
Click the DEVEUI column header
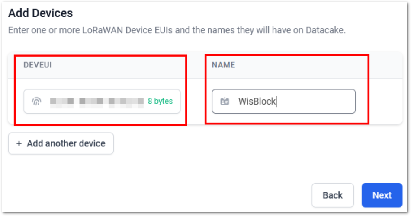(x=38, y=65)
